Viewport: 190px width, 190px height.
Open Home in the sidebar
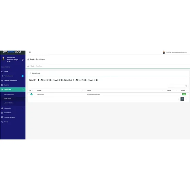[x=6, y=72]
